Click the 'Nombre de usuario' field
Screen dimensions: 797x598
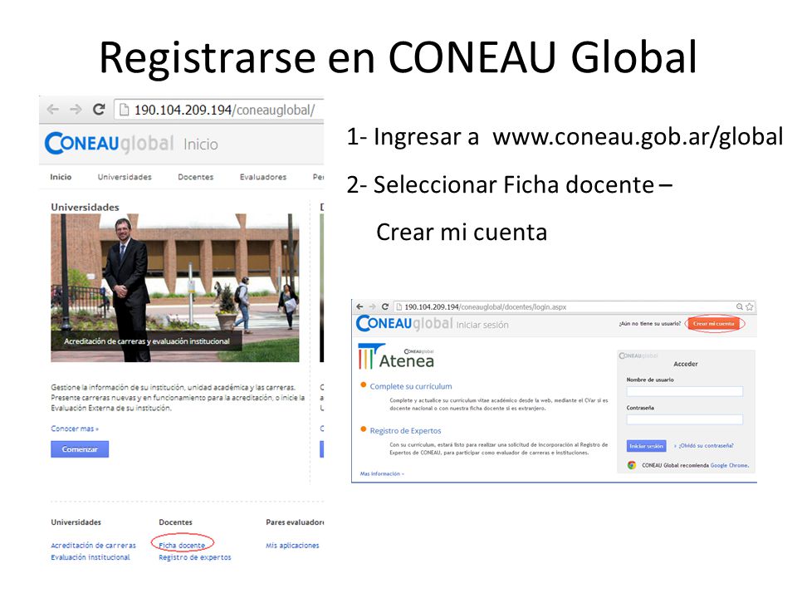(x=685, y=391)
